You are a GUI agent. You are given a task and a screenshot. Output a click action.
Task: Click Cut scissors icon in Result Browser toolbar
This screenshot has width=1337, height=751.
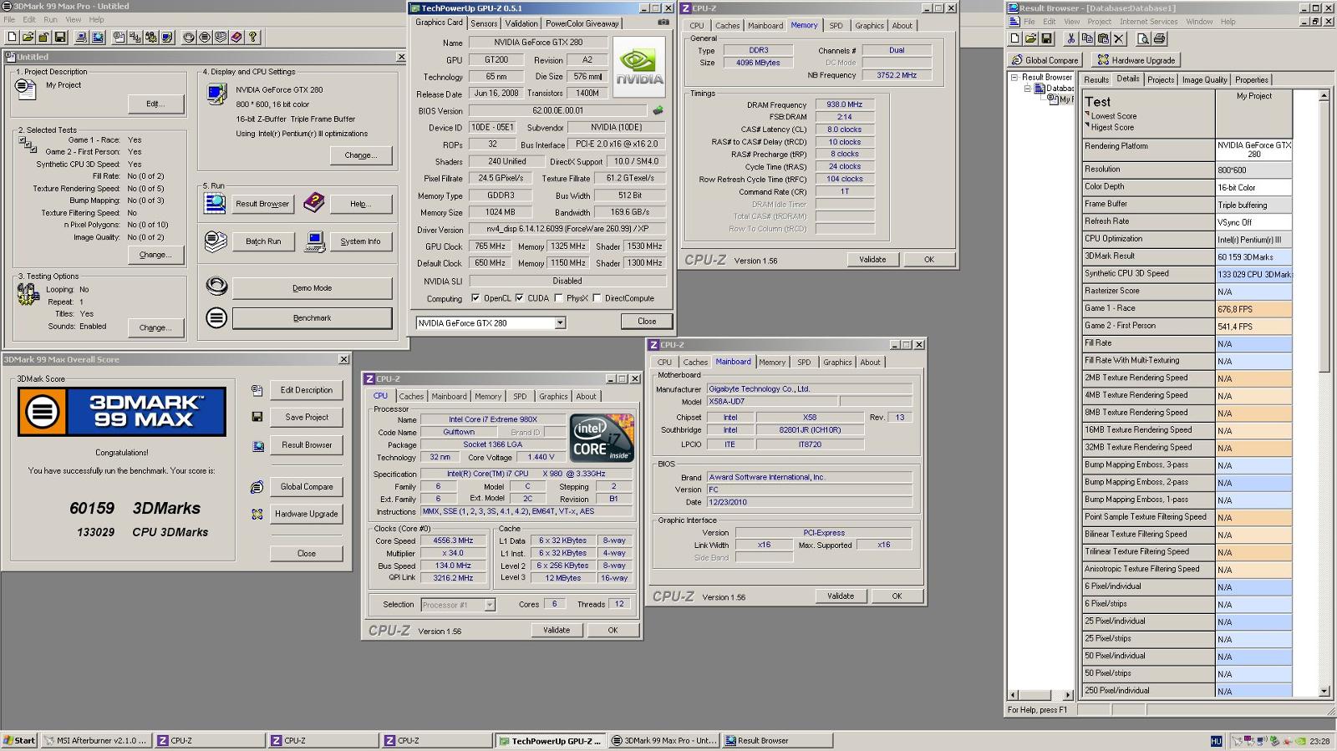(1070, 38)
